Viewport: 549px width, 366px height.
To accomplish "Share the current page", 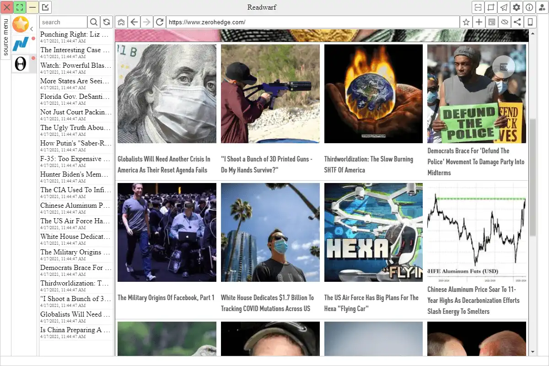I will (517, 22).
